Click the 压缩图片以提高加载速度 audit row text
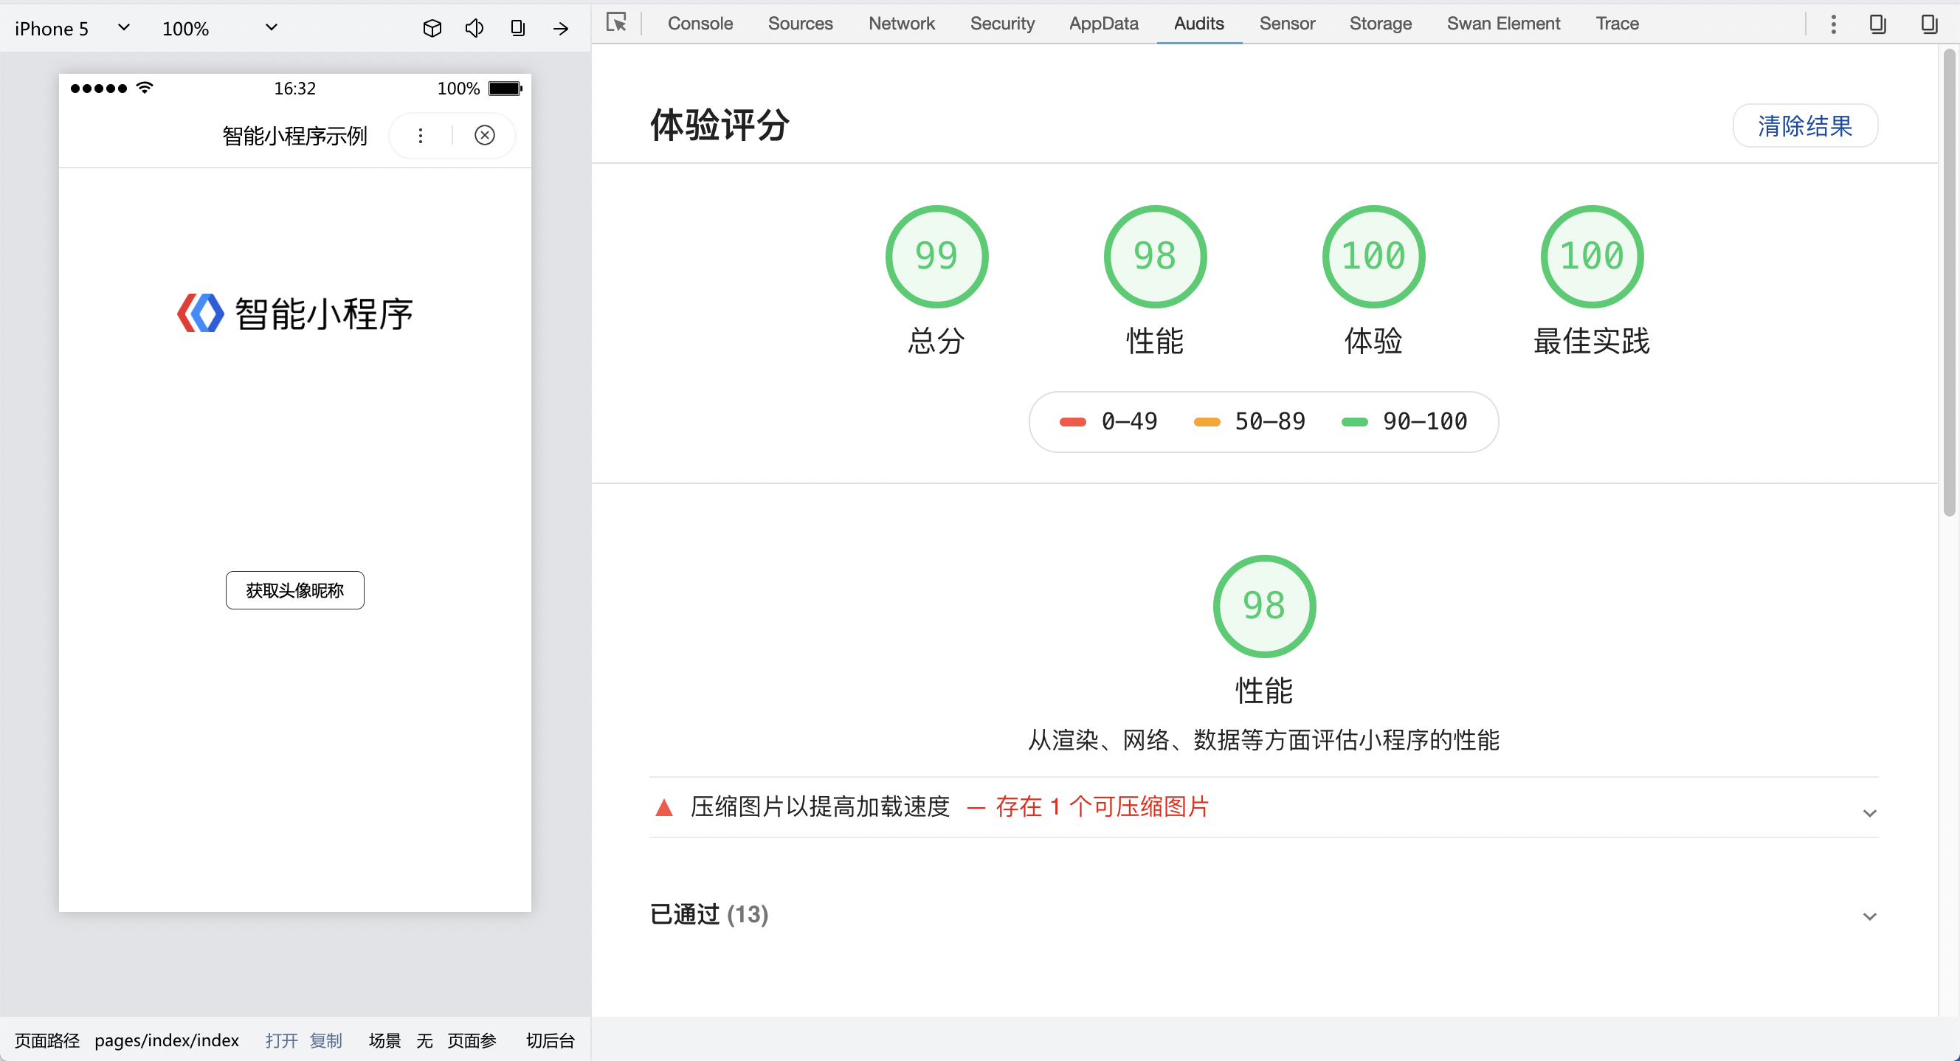Image resolution: width=1960 pixels, height=1061 pixels. pos(820,807)
